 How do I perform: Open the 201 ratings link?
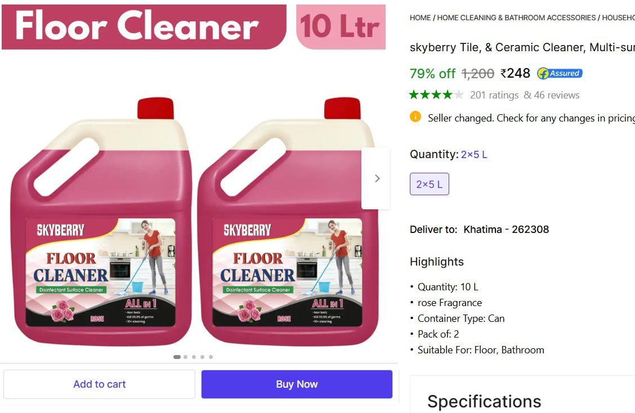[x=494, y=95]
